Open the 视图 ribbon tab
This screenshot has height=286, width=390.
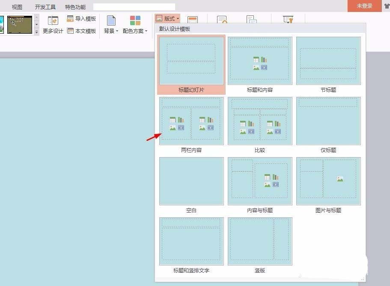17,7
